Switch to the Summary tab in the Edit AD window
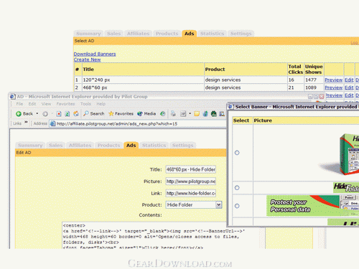Image resolution: width=359 pixels, height=269 pixels. [x=30, y=146]
